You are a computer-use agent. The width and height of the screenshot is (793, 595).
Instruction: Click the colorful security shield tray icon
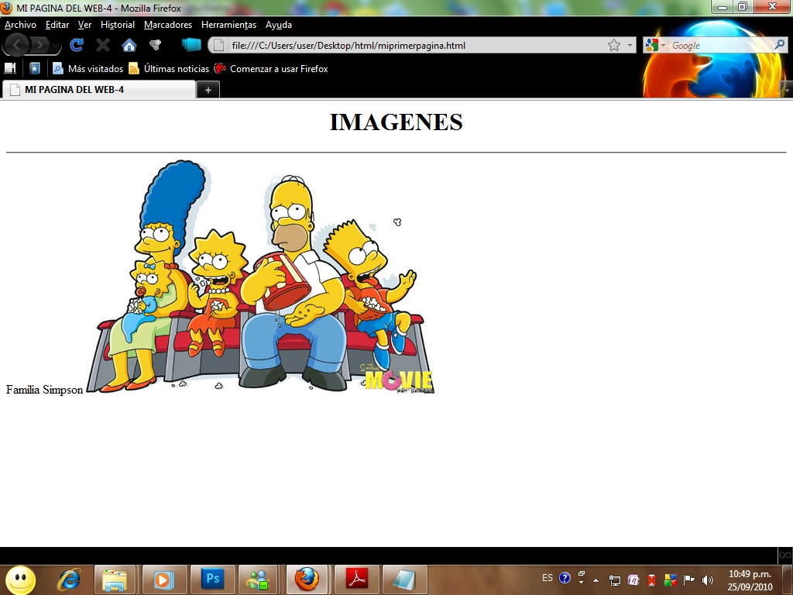(671, 580)
